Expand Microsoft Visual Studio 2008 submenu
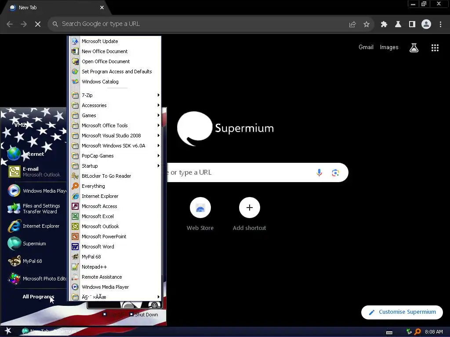 [x=116, y=136]
